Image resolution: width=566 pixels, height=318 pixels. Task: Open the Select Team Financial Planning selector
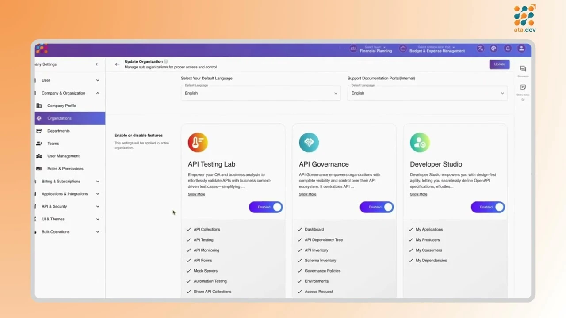point(371,49)
